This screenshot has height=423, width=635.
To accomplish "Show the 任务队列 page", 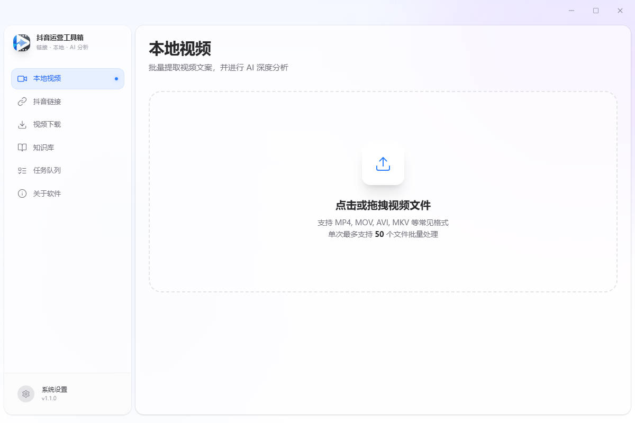I will [x=68, y=170].
